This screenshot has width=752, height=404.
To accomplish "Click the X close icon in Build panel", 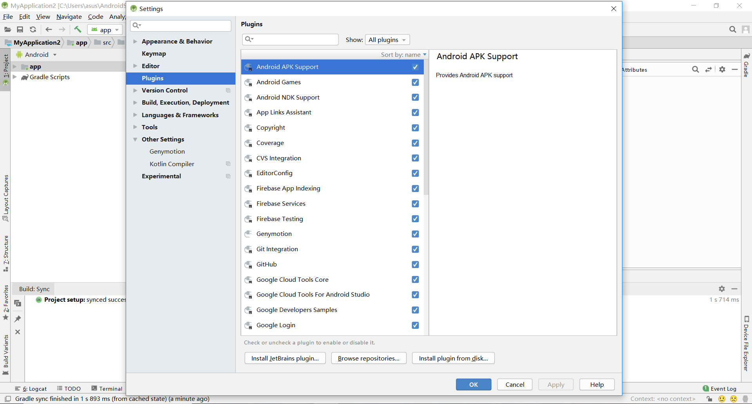I will click(x=18, y=332).
